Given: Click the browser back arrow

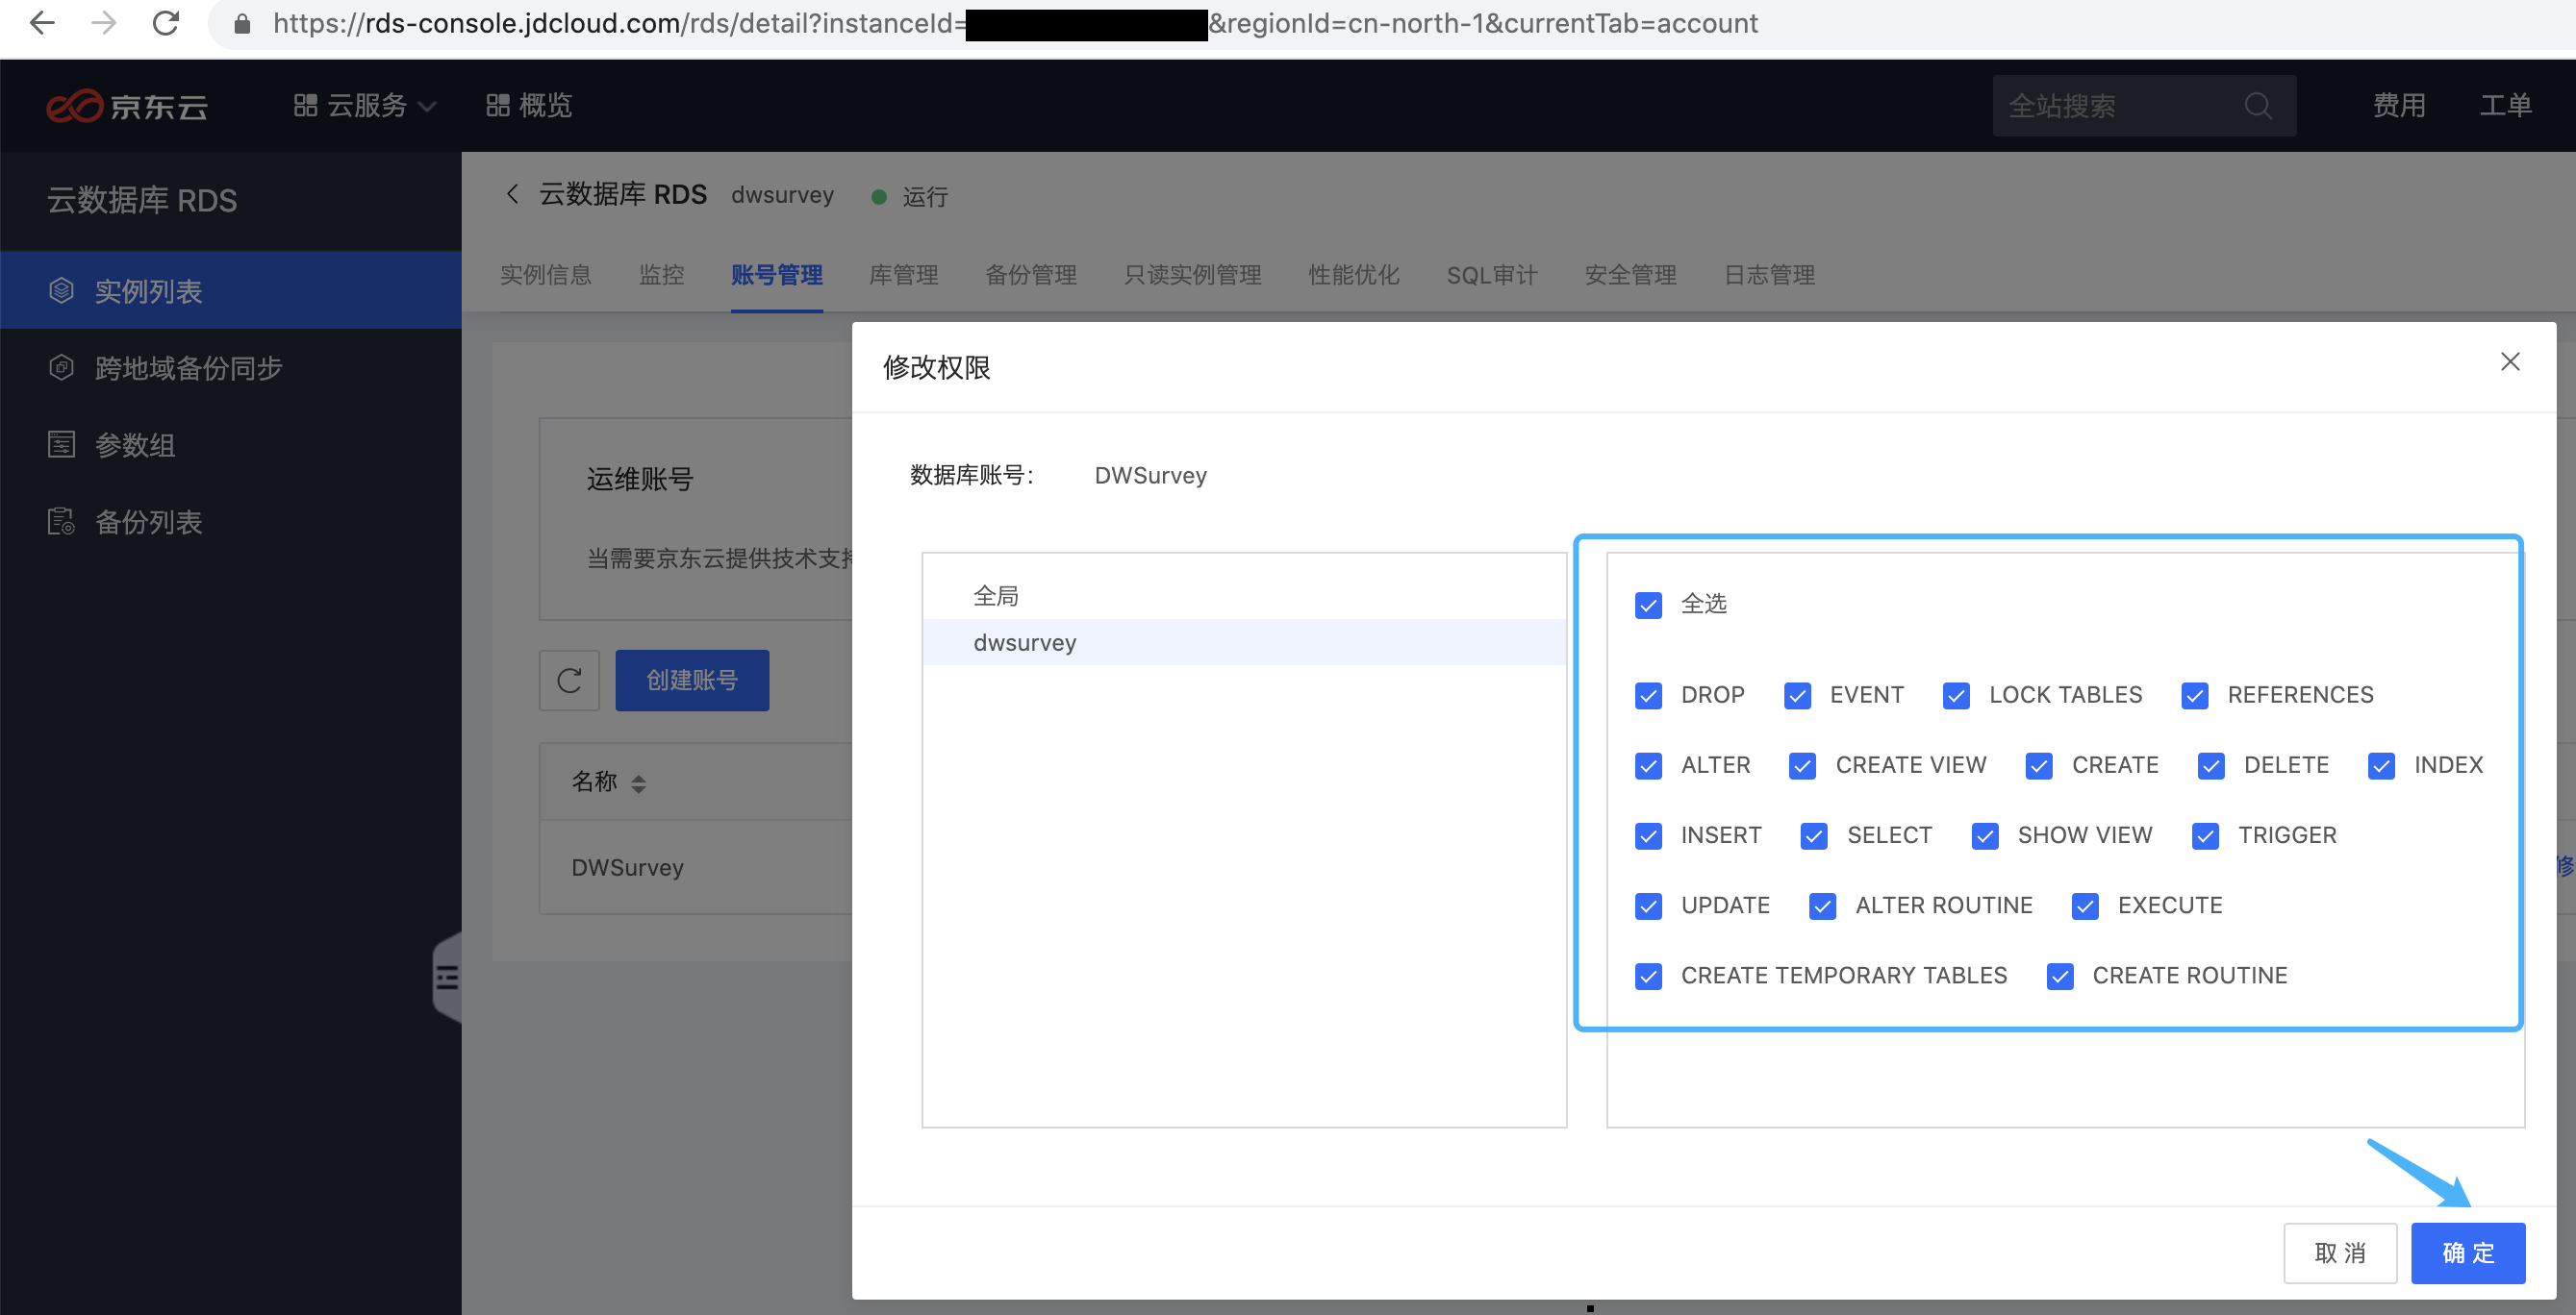Looking at the screenshot, I should [x=42, y=23].
